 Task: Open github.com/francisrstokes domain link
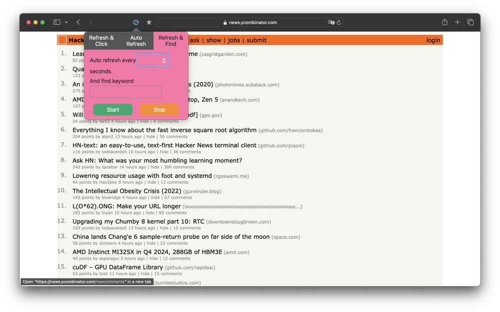click(x=290, y=130)
